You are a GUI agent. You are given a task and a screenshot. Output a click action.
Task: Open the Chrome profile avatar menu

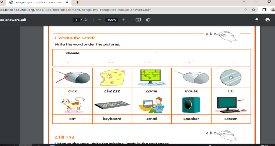(273, 10)
